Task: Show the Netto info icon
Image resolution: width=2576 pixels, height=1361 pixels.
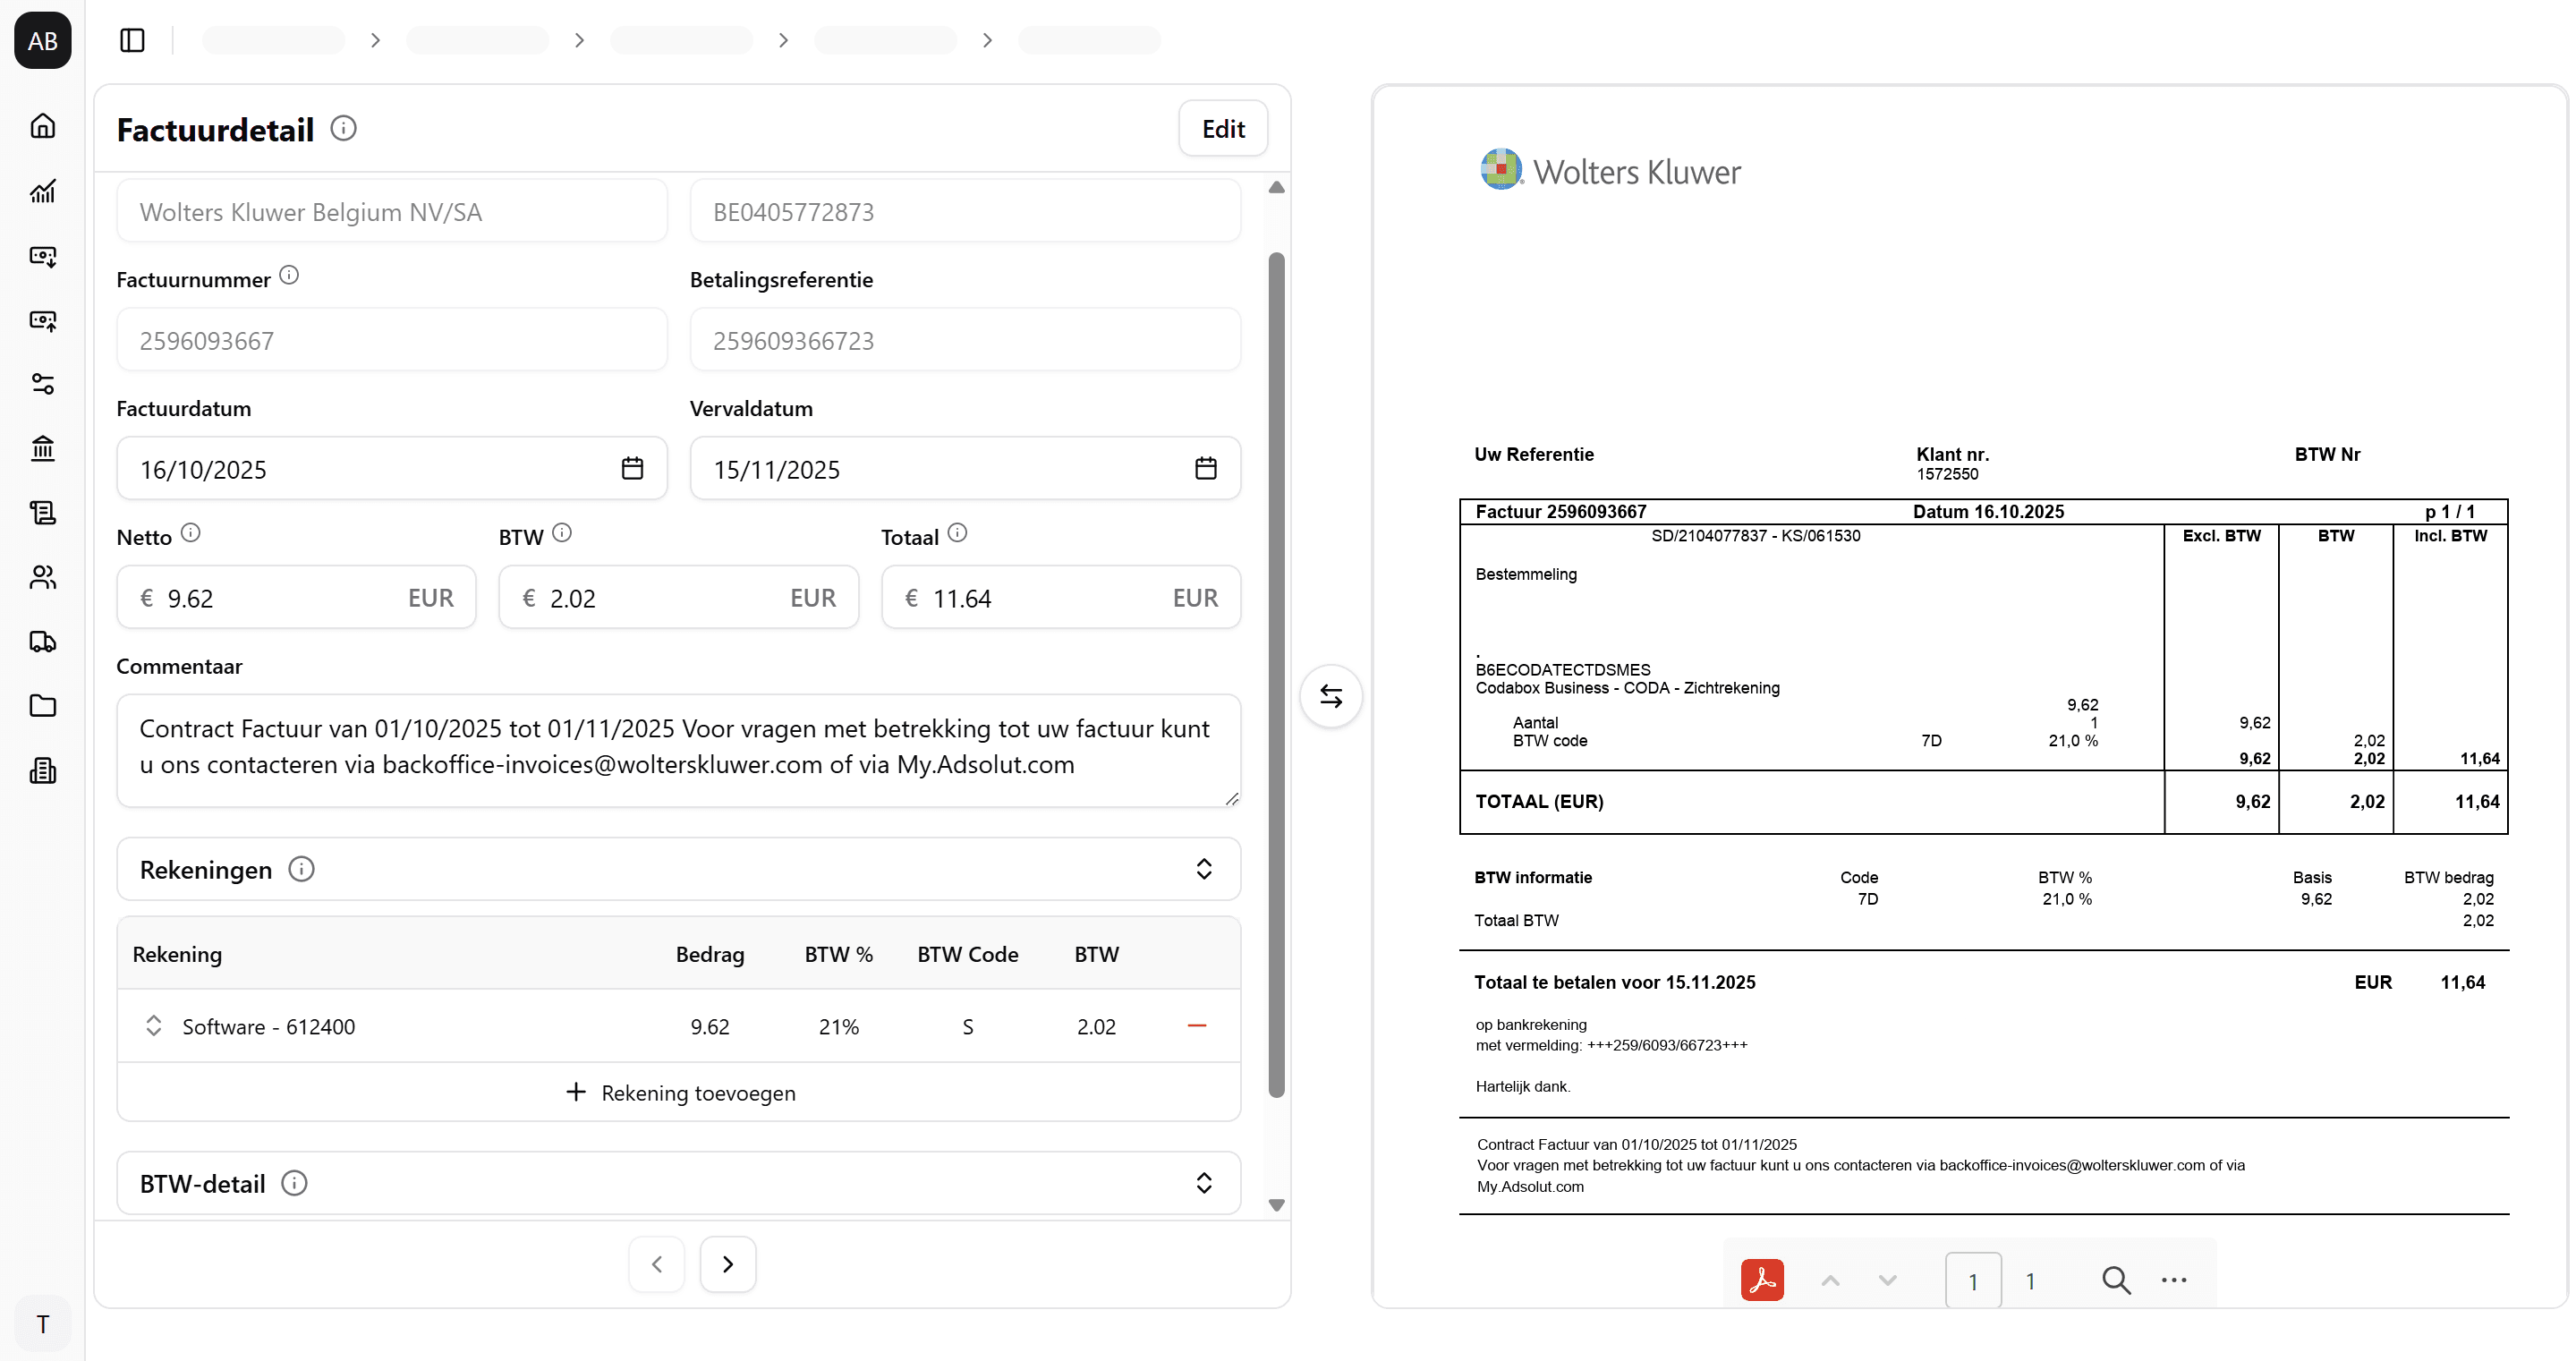Action: (191, 533)
